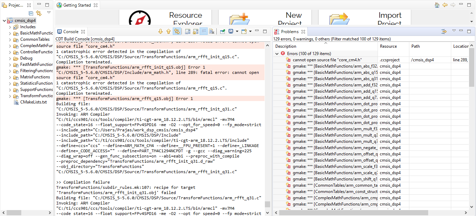Expand the Includes folder
The image size is (476, 216).
pyautogui.click(x=10, y=27)
